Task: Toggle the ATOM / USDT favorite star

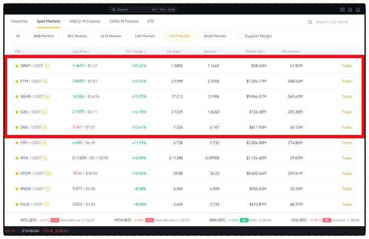Action: (17, 174)
